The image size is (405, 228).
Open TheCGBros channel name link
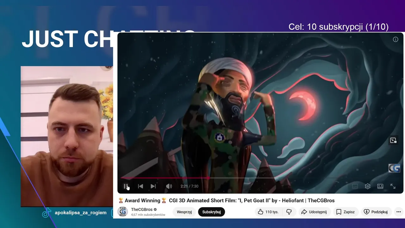[x=142, y=209]
